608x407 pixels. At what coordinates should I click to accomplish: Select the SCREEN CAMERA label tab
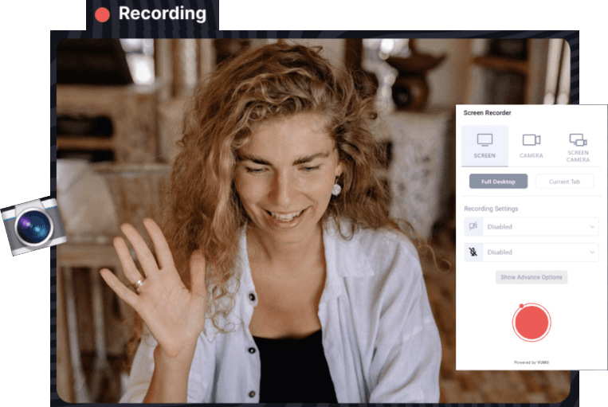pyautogui.click(x=578, y=156)
